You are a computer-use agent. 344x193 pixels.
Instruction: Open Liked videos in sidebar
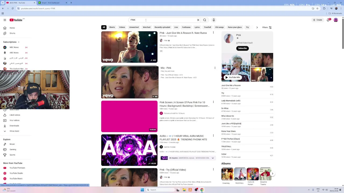[15, 115]
